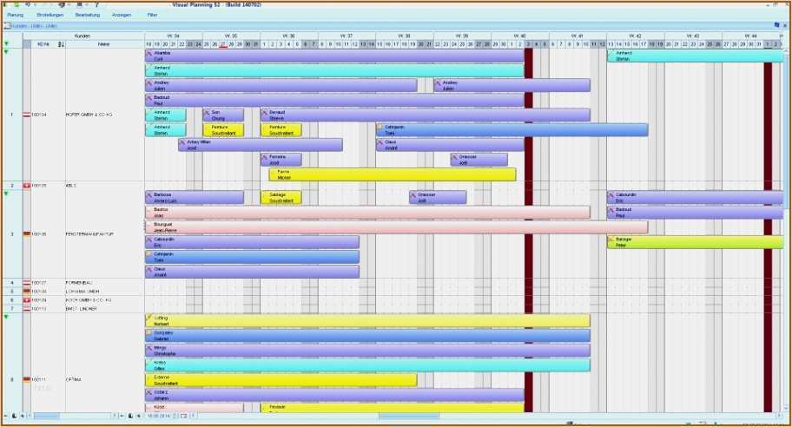
Task: Click the help question mark icon
Action: point(96,4)
